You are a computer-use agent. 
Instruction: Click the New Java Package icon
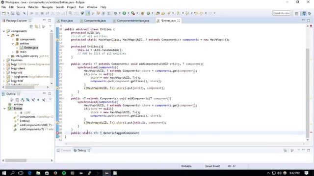pyautogui.click(x=143, y=13)
